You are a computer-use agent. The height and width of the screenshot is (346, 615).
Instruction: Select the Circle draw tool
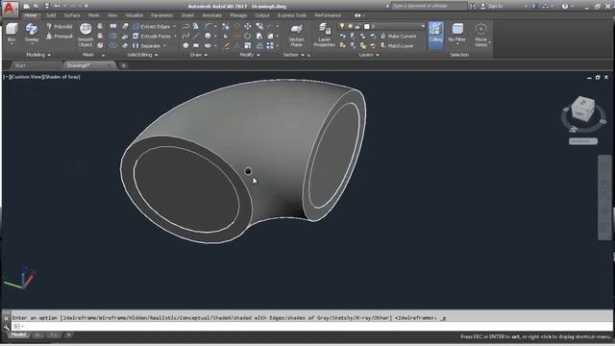pyautogui.click(x=208, y=37)
